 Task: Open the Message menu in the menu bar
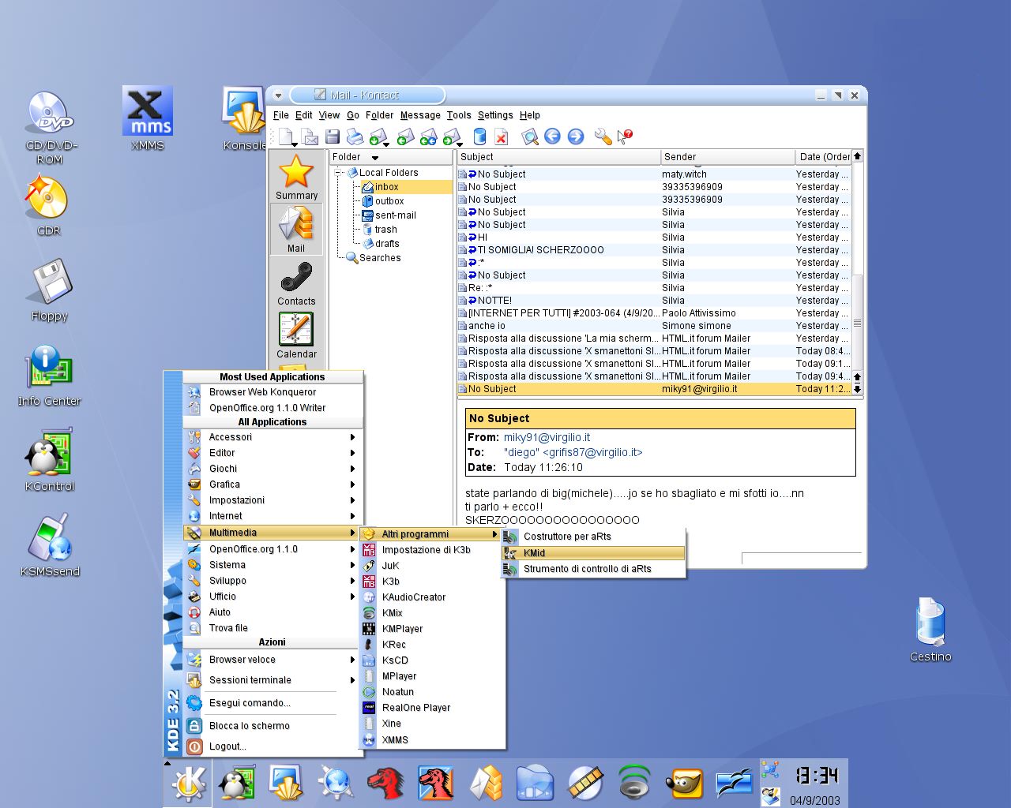coord(420,115)
